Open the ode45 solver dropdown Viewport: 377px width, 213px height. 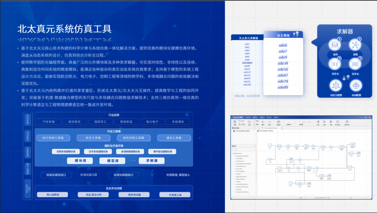(x=305, y=122)
